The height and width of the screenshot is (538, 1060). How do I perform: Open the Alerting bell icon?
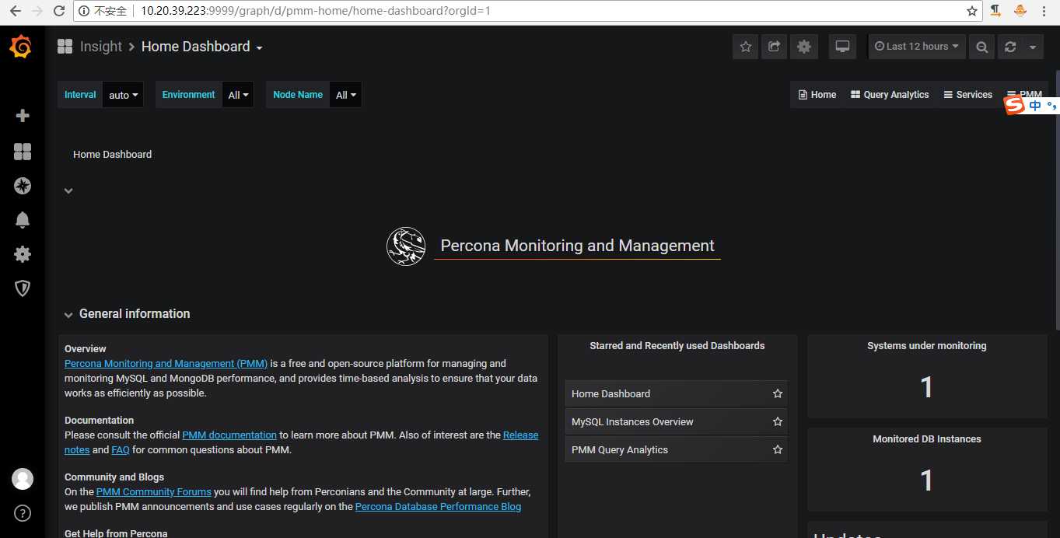pyautogui.click(x=23, y=220)
